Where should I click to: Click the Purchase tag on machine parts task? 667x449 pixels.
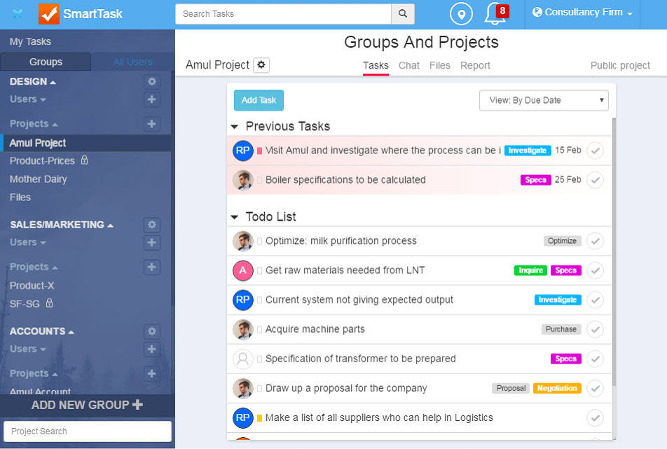(x=561, y=329)
